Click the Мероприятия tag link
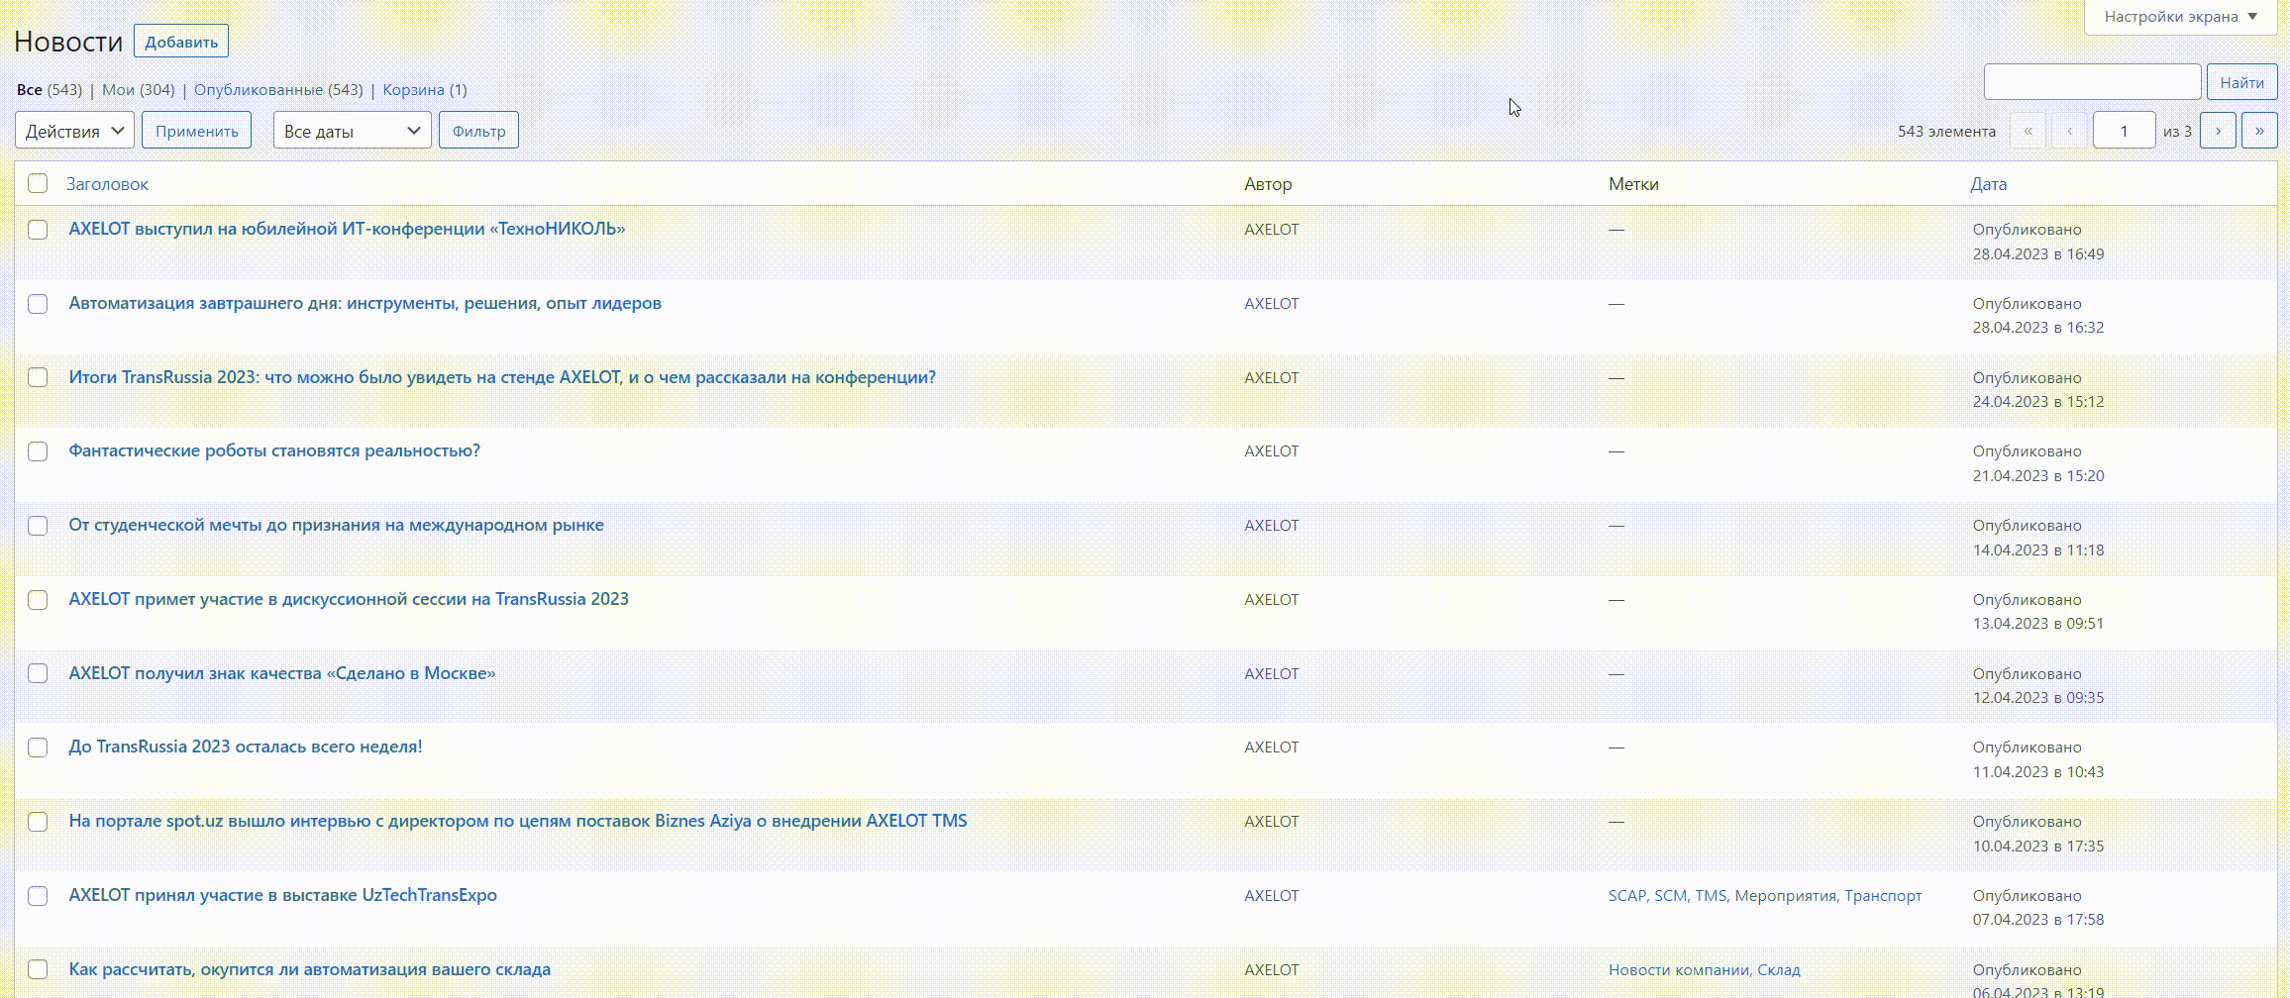 pos(1785,895)
